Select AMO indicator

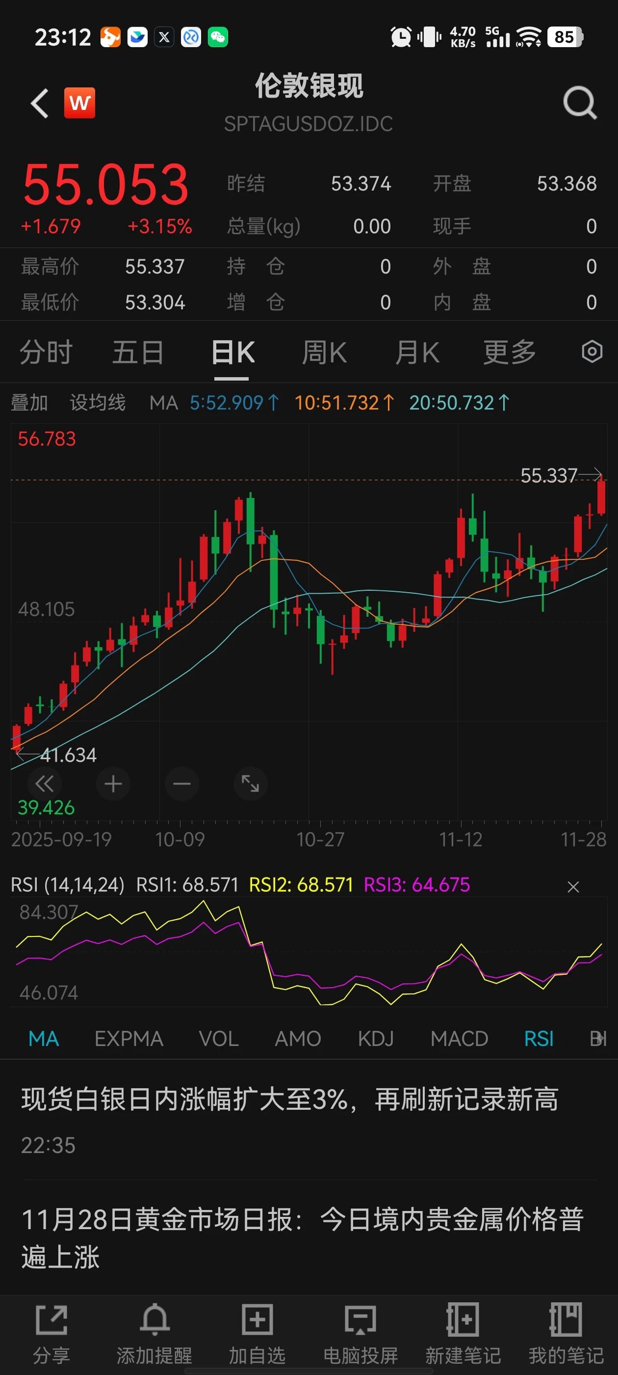(298, 1039)
